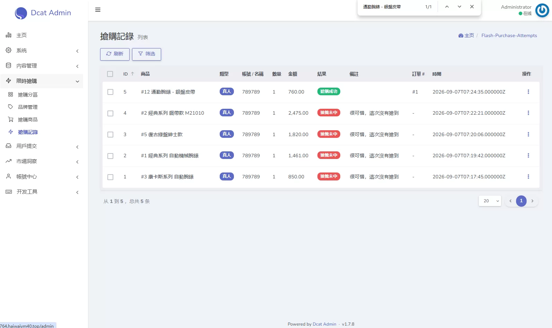
Task: Go to pagination page 1
Action: point(521,201)
